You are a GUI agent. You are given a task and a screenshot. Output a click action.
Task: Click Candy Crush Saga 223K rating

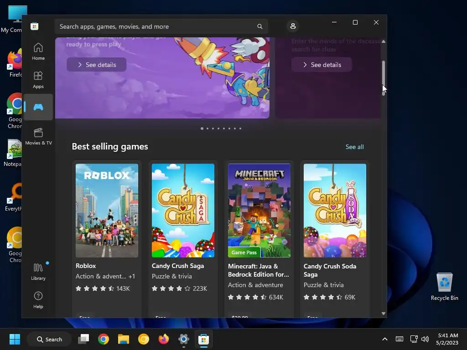coord(179,288)
